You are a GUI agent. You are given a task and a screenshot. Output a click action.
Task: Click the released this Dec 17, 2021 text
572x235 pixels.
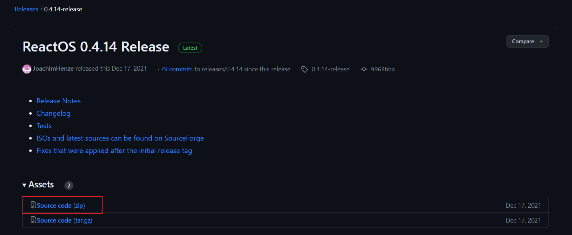click(x=111, y=69)
